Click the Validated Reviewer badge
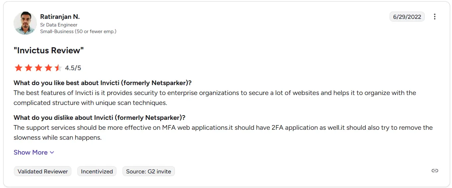The height and width of the screenshot is (188, 452). point(42,171)
